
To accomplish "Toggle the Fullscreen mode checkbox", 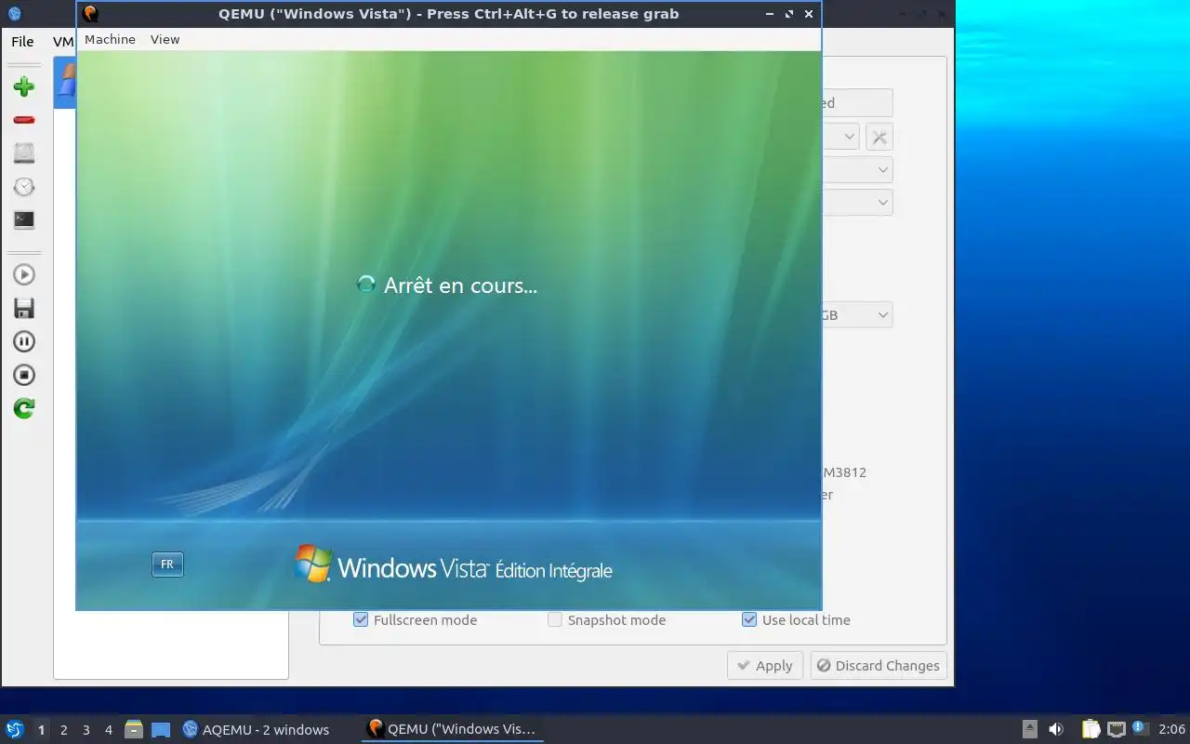I will click(x=361, y=619).
